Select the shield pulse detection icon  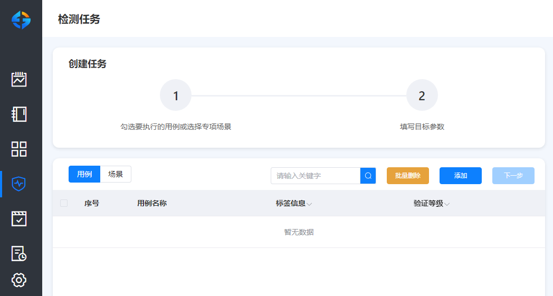pos(18,184)
